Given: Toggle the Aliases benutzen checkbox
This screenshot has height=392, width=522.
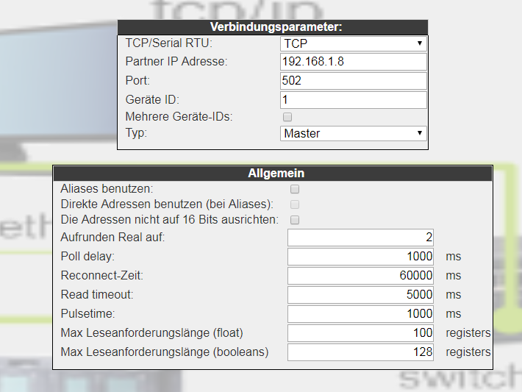Looking at the screenshot, I should [x=295, y=189].
